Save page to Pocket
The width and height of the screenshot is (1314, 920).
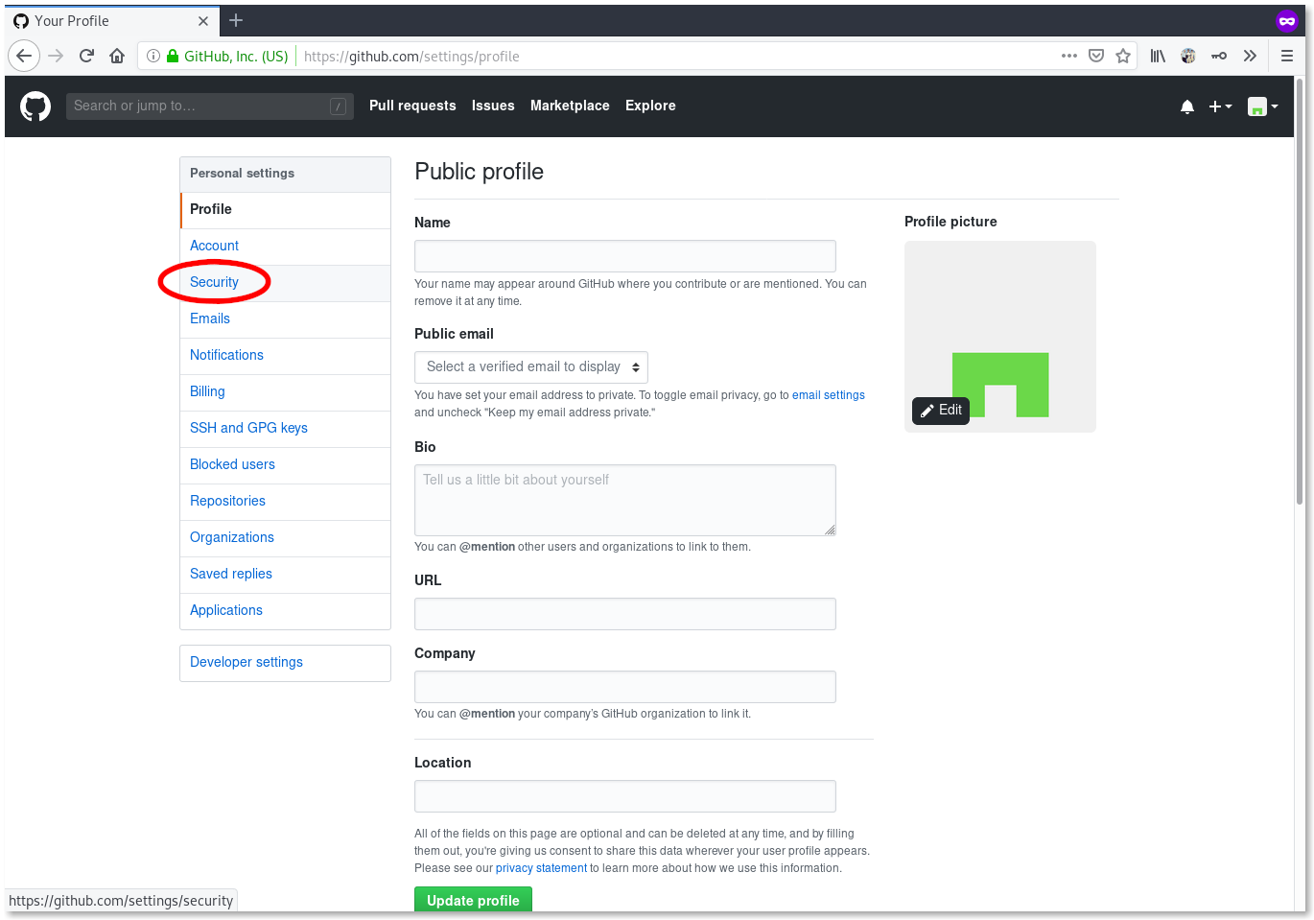[x=1096, y=56]
